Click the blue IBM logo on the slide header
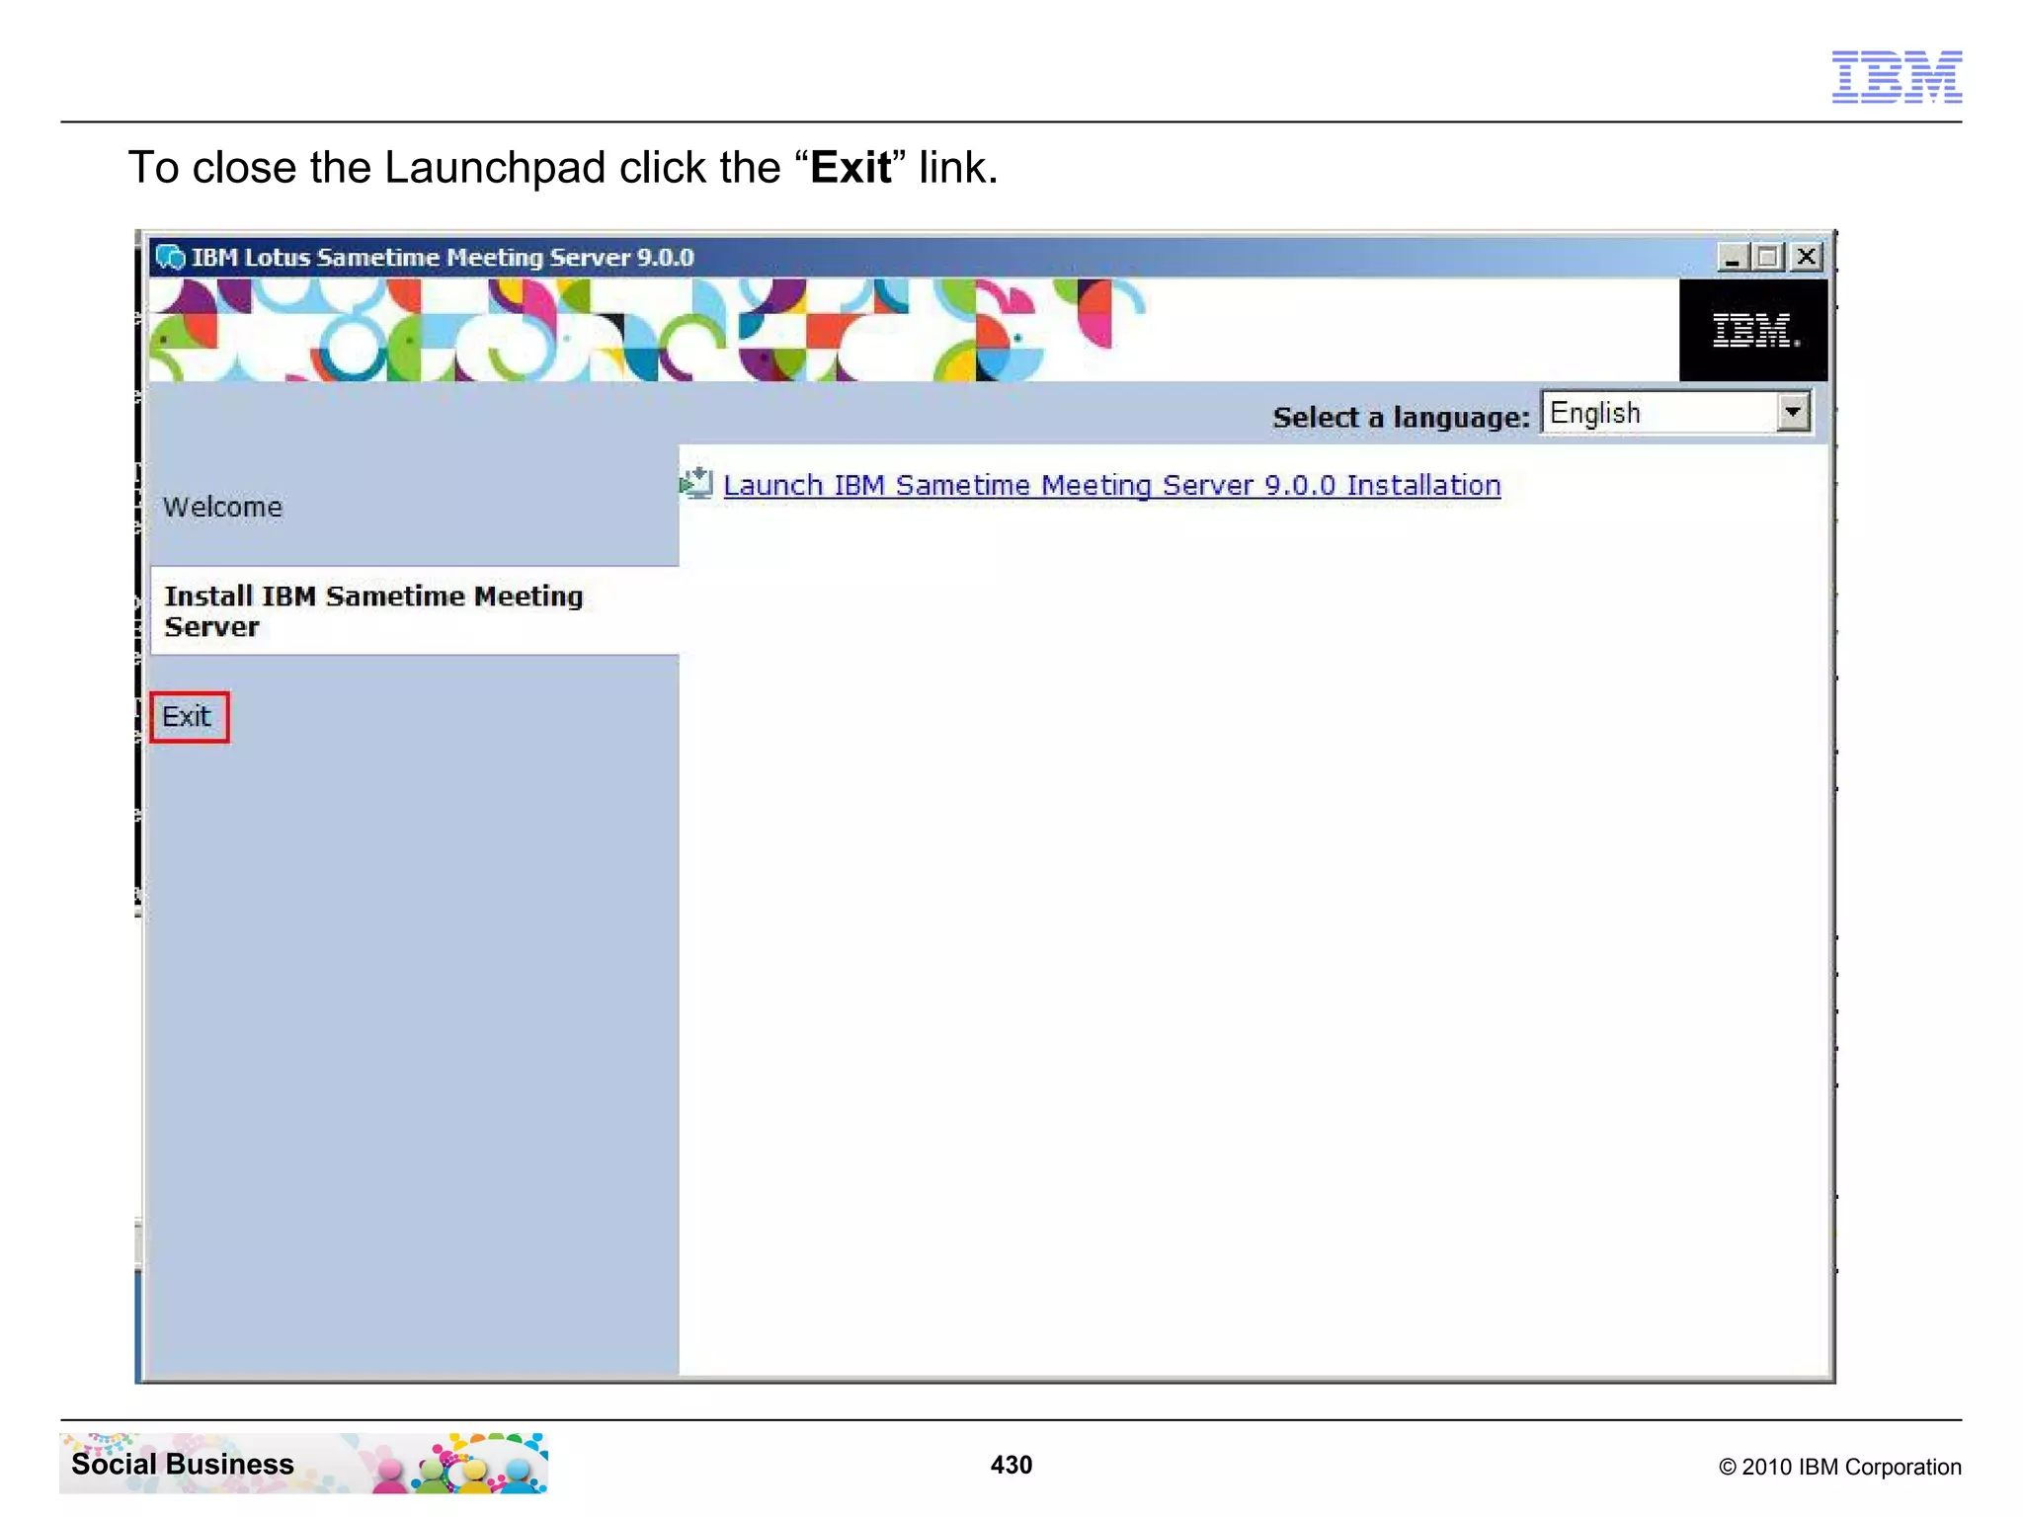Screen dimensions: 2023x1517 coord(1897,77)
